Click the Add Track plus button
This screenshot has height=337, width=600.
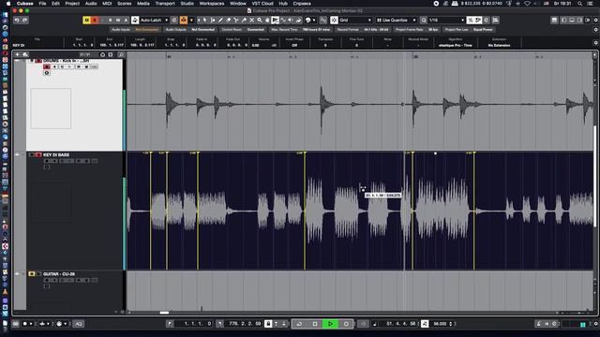click(17, 54)
